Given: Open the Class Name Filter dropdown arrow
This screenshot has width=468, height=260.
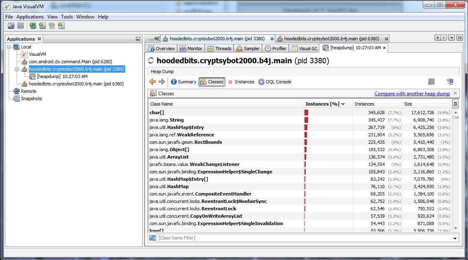Looking at the screenshot, I should pyautogui.click(x=455, y=238).
